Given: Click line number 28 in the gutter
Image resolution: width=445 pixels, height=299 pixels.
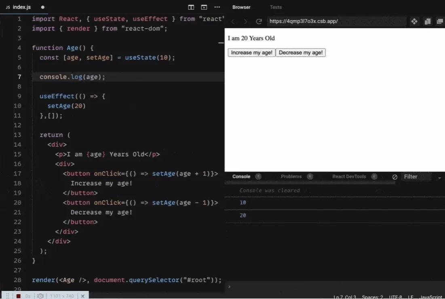Looking at the screenshot, I should pyautogui.click(x=17, y=280).
